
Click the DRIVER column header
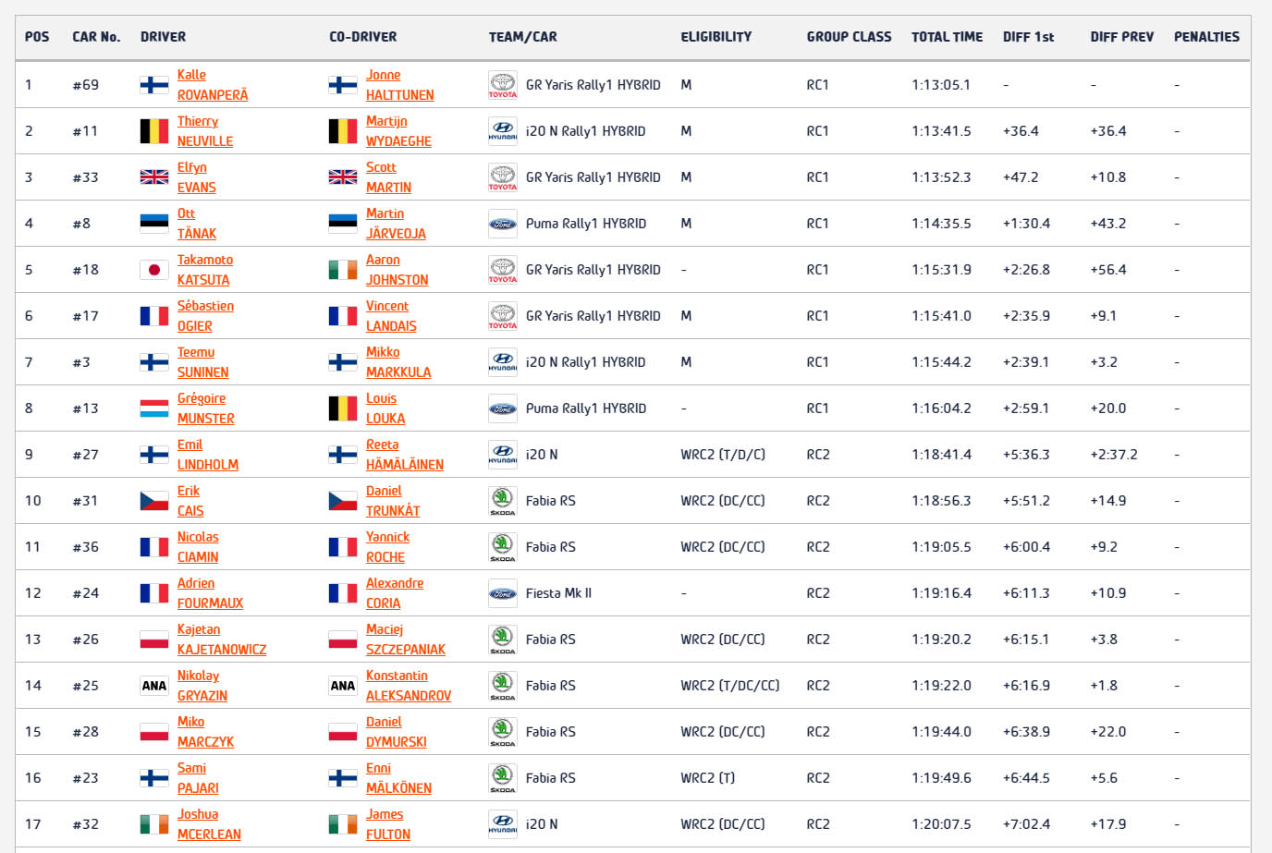163,37
